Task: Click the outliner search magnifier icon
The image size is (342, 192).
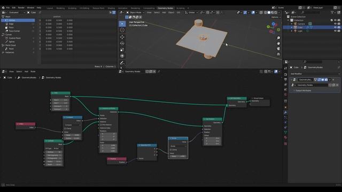Action: point(303,13)
